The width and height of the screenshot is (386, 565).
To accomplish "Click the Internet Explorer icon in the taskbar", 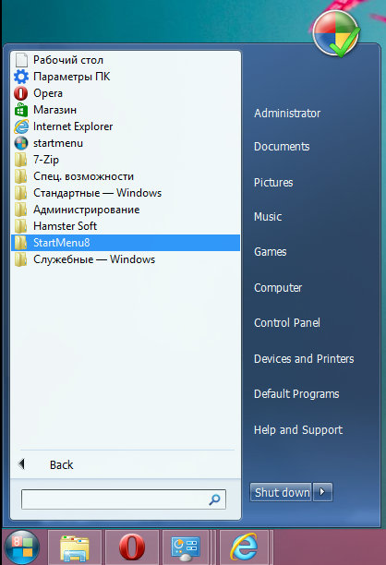I will click(x=244, y=547).
